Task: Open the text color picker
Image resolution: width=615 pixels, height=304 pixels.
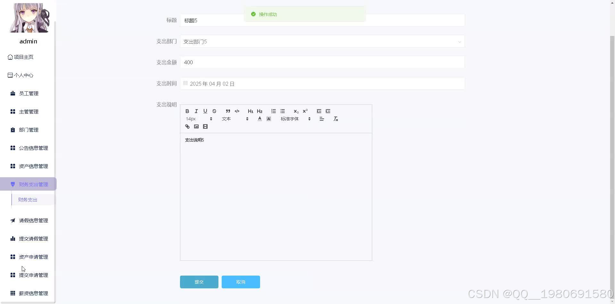Action: point(259,118)
